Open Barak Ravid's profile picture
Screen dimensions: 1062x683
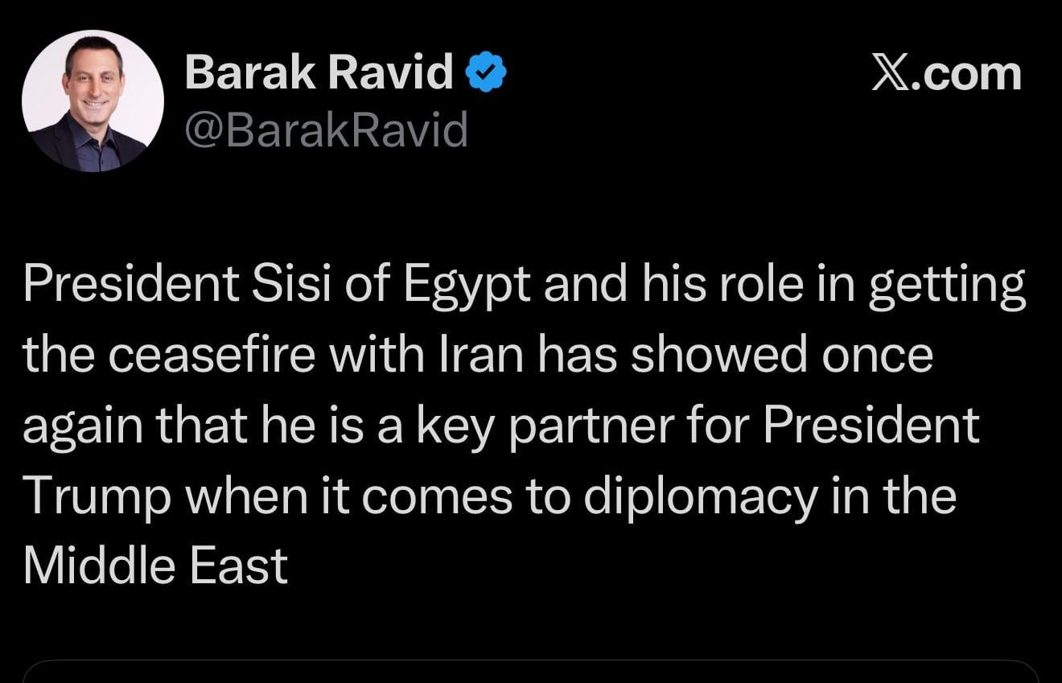[x=93, y=101]
